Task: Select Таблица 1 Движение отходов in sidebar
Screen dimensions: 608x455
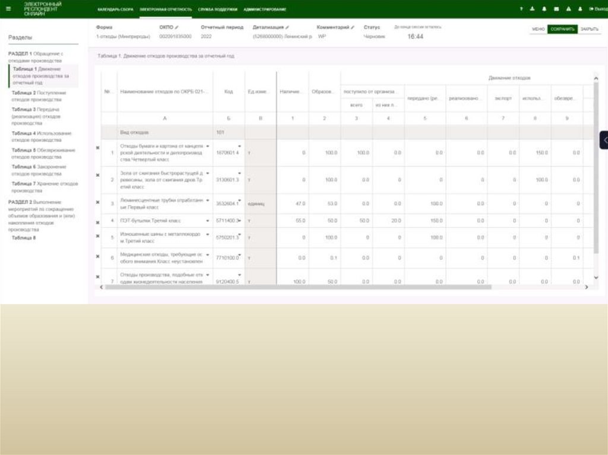Action: tap(44, 76)
